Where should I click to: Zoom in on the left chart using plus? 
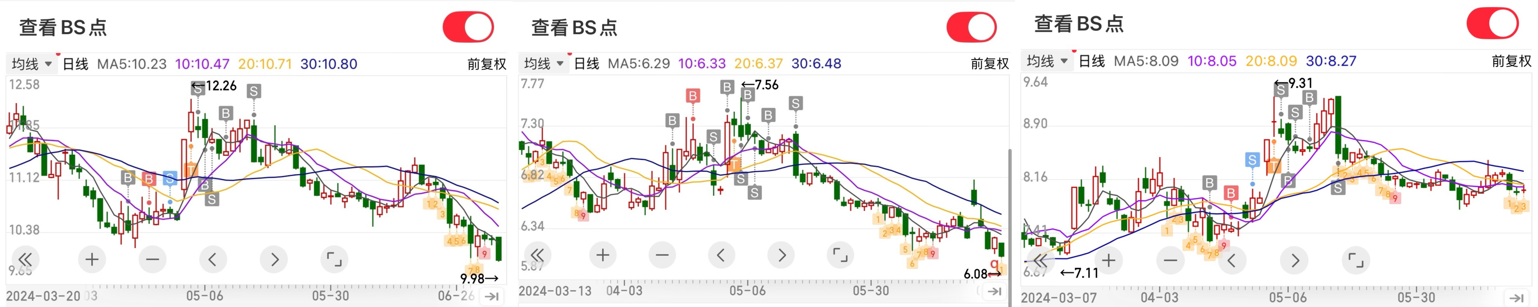tap(92, 259)
